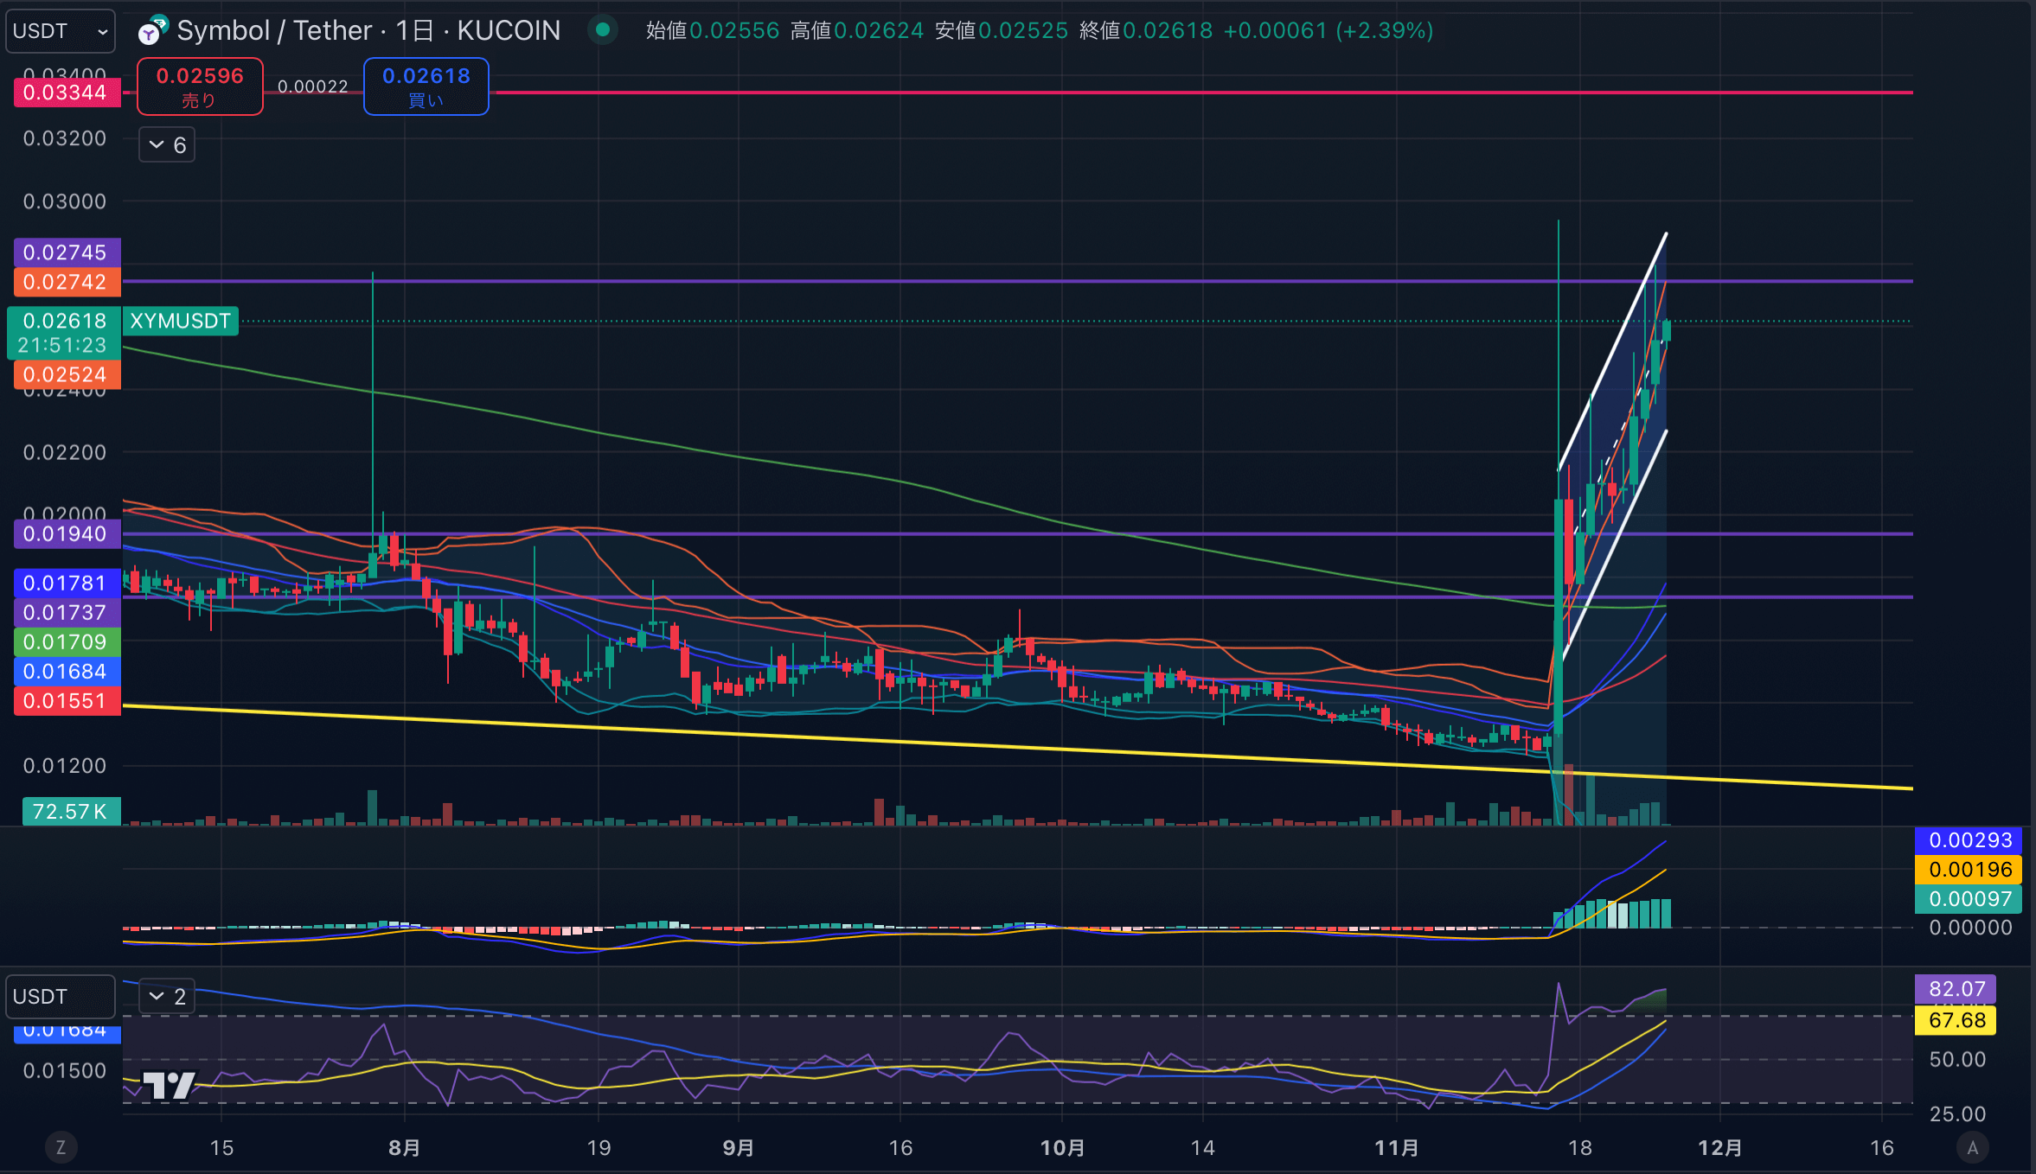Open the USDT dropdown in lower pane

point(61,996)
